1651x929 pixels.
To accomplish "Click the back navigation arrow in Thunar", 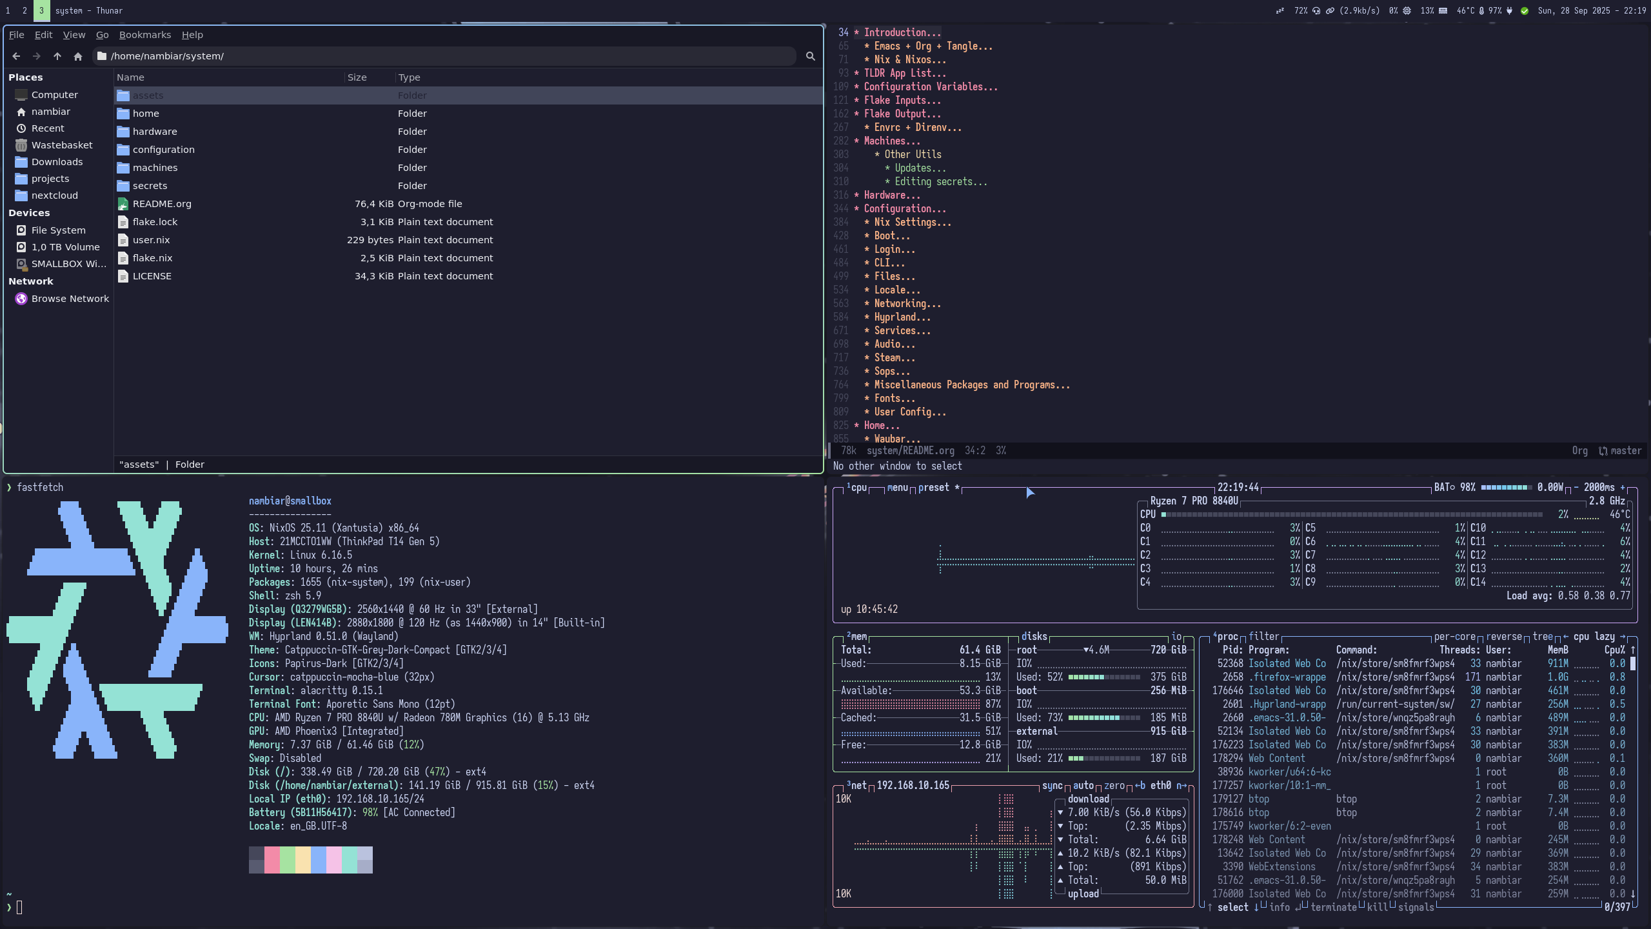I will [16, 56].
